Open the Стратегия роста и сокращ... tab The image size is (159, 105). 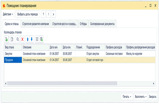pyautogui.click(x=64, y=24)
